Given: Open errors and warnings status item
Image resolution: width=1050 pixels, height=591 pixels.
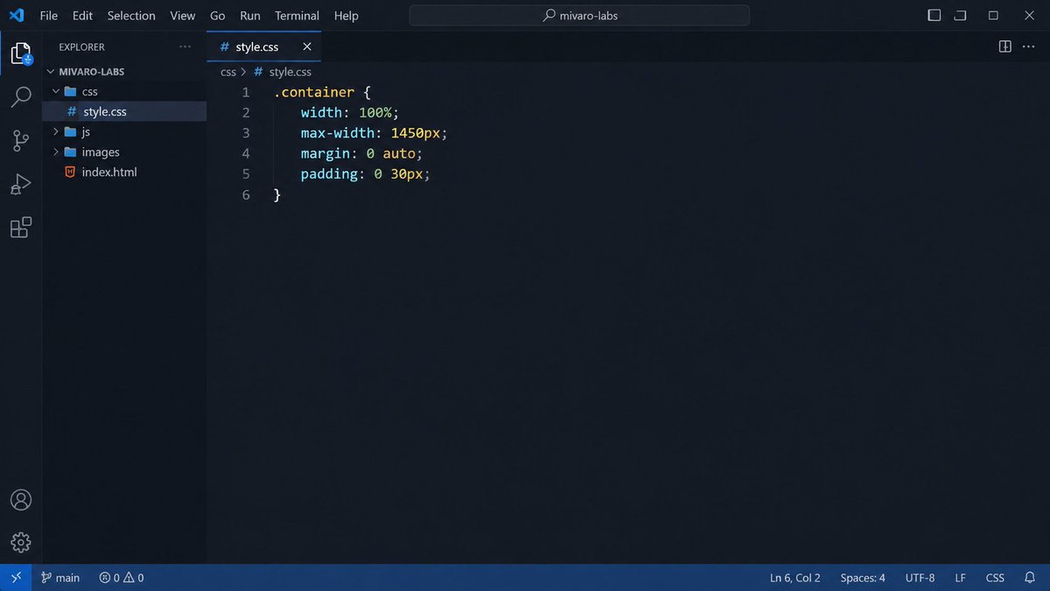Looking at the screenshot, I should click(x=122, y=578).
